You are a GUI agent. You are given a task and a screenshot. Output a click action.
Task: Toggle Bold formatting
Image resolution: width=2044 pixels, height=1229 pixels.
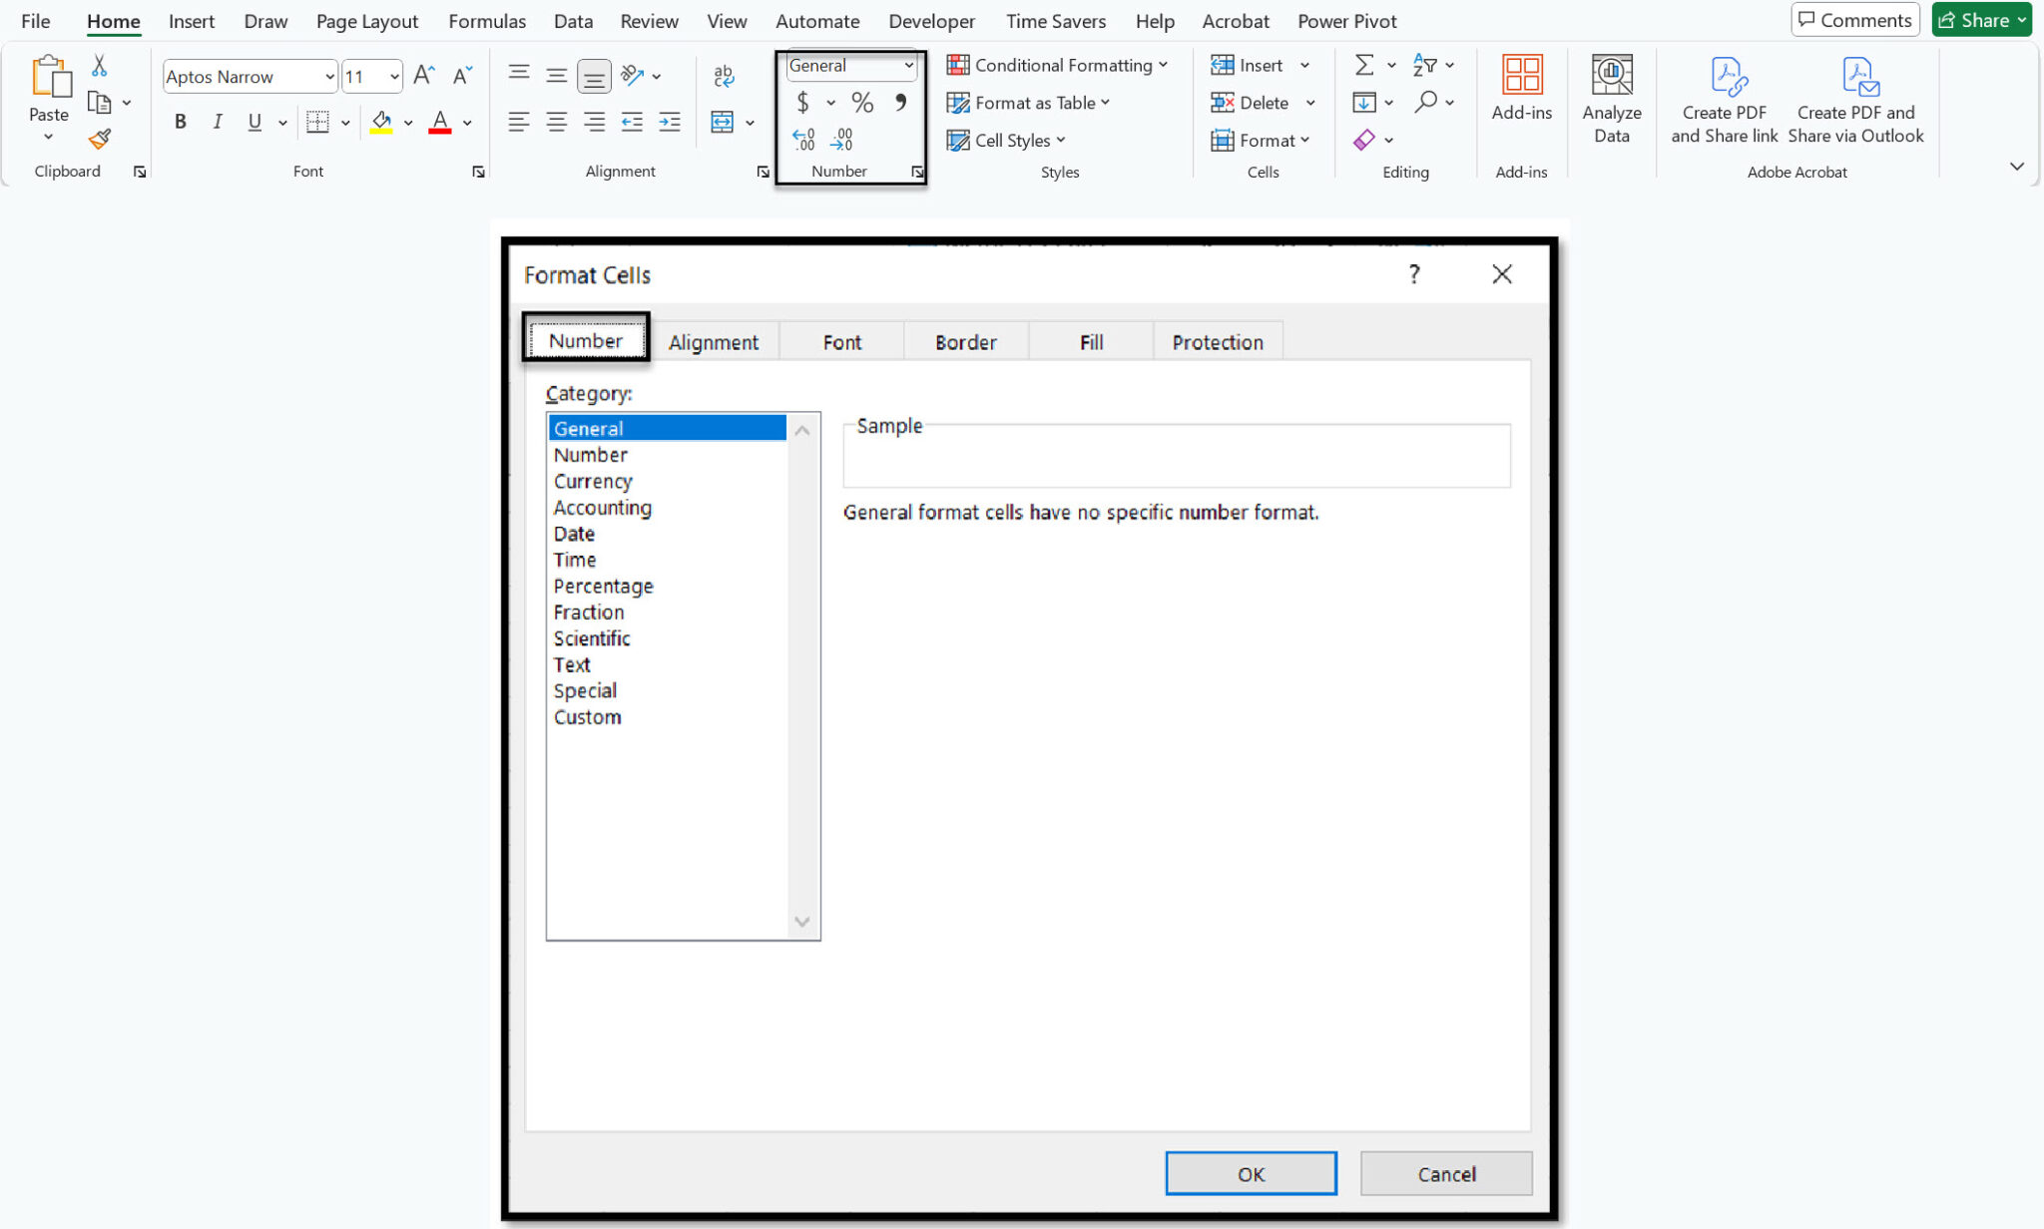180,122
